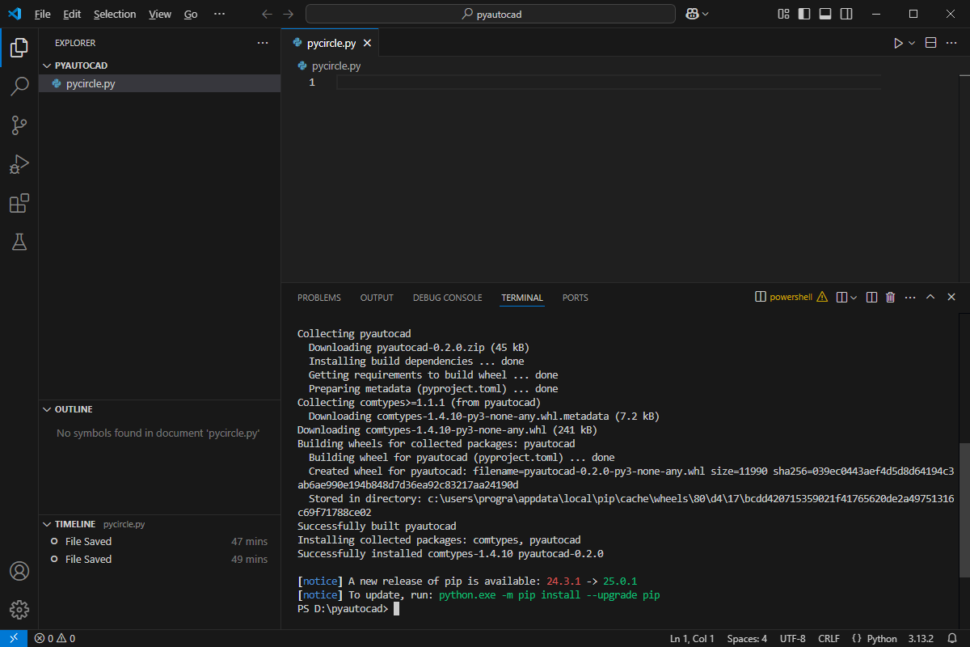This screenshot has width=970, height=647.
Task: Change line ending via CRLF
Action: click(829, 638)
